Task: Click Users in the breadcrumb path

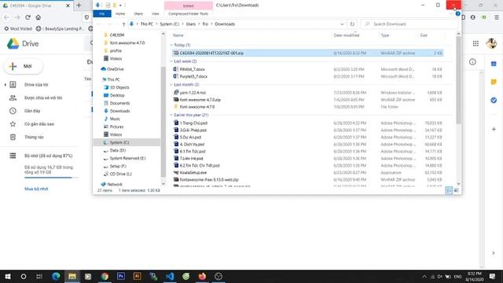Action: point(190,24)
